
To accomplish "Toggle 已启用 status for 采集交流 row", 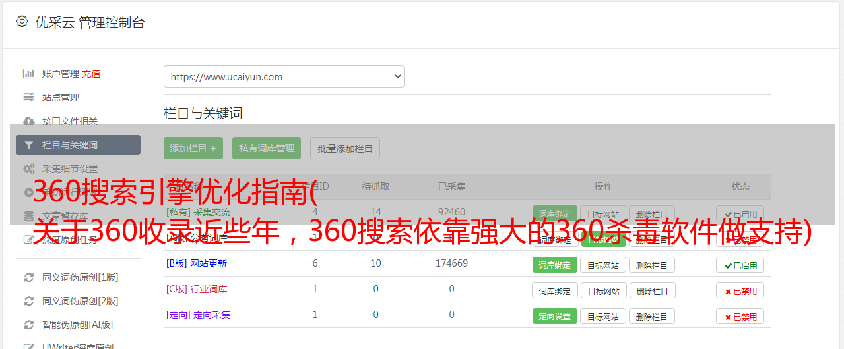I will pos(740,213).
